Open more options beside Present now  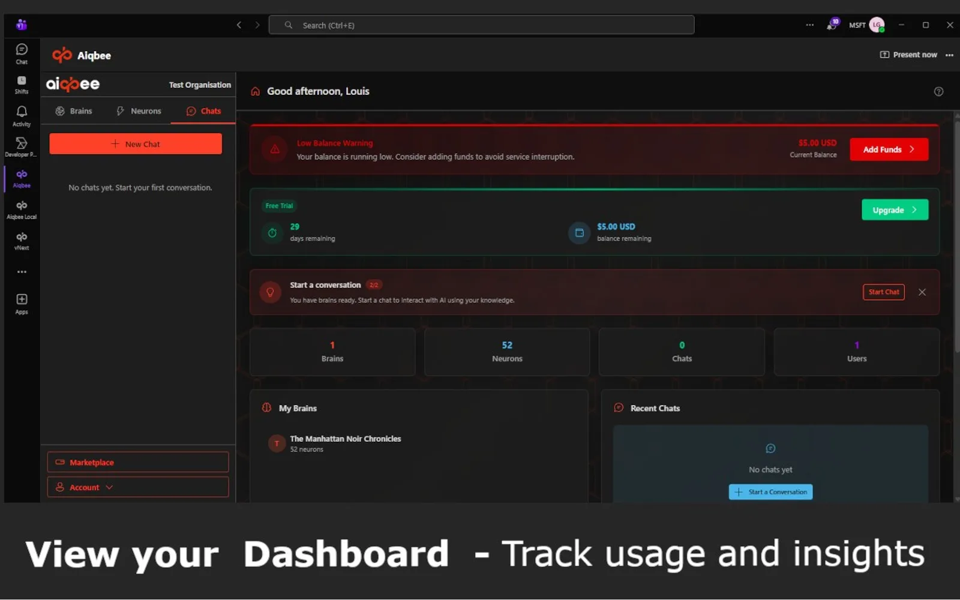(949, 55)
